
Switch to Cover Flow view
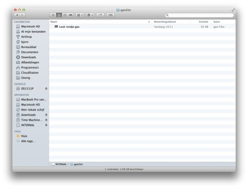point(71,15)
